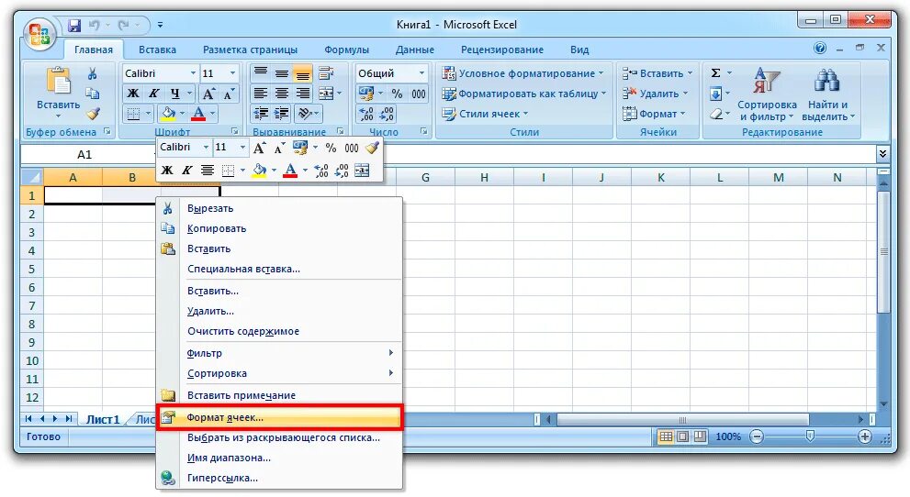The width and height of the screenshot is (910, 497).
Task: Choose Формат ячеек... in context menu
Action: pyautogui.click(x=279, y=417)
